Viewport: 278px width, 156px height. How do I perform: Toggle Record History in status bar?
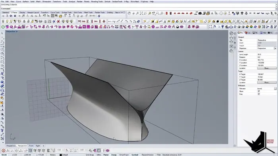[147, 155]
